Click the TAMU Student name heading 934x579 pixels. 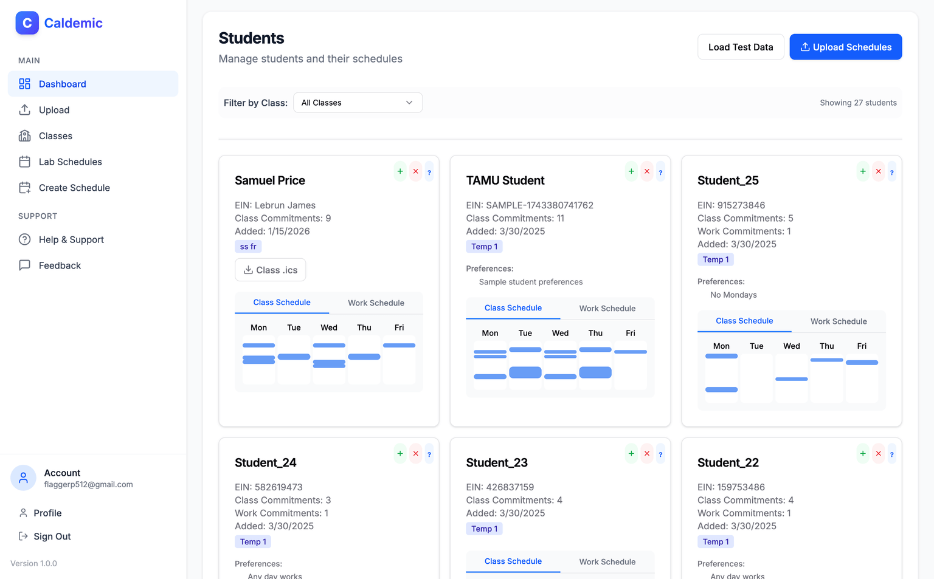pos(505,180)
